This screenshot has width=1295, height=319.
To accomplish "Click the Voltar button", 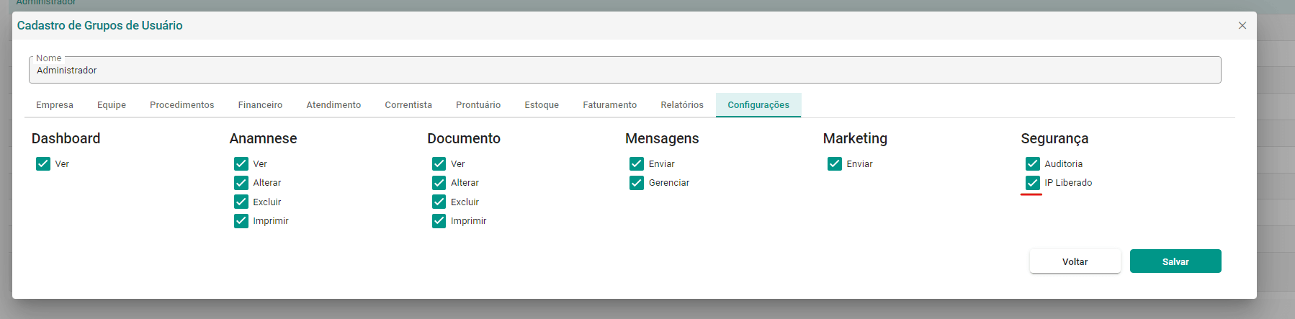I will 1075,261.
